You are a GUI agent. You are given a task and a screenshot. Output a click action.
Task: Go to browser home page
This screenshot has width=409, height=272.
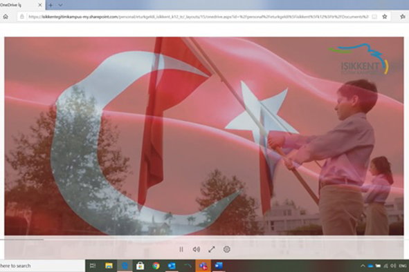point(6,17)
